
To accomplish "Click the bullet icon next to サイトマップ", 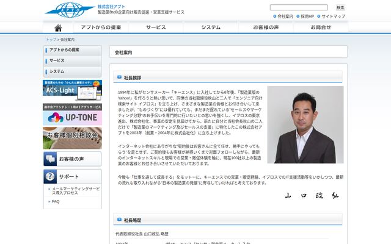I will tap(319, 16).
